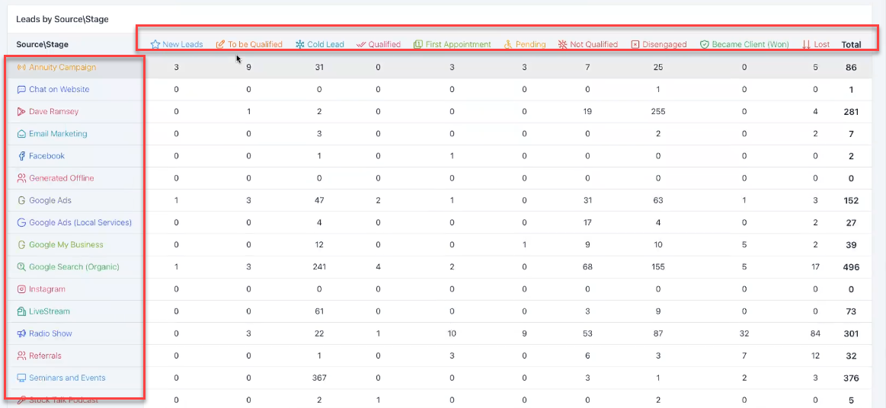The width and height of the screenshot is (886, 408).
Task: Click the Lost stage arrows icon
Action: (806, 44)
